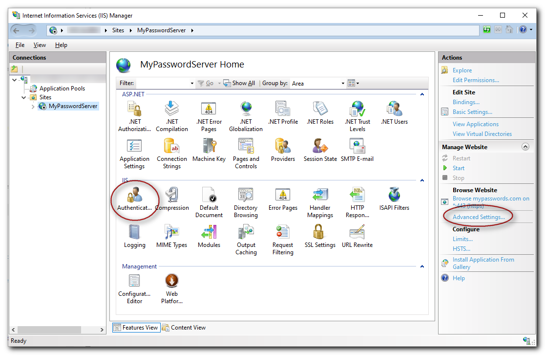Collapse the IIS group
The height and width of the screenshot is (355, 545).
click(422, 180)
